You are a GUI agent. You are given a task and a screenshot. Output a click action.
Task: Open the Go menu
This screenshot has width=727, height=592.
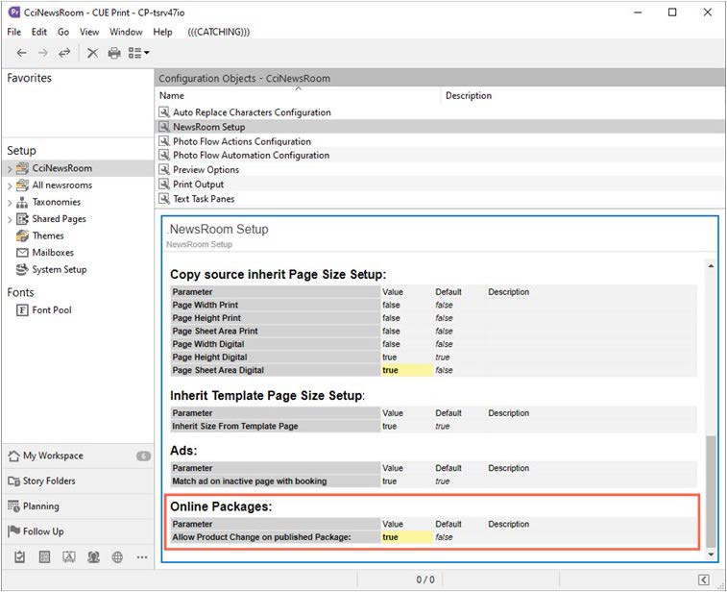63,32
